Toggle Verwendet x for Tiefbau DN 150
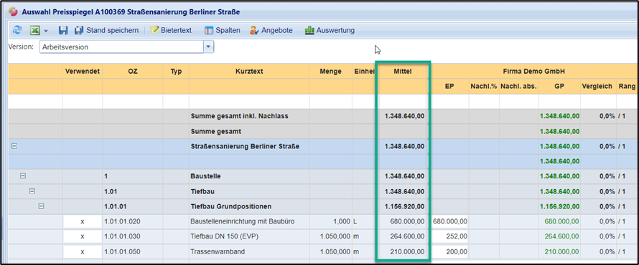 click(x=83, y=236)
